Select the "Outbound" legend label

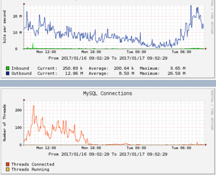21,73
